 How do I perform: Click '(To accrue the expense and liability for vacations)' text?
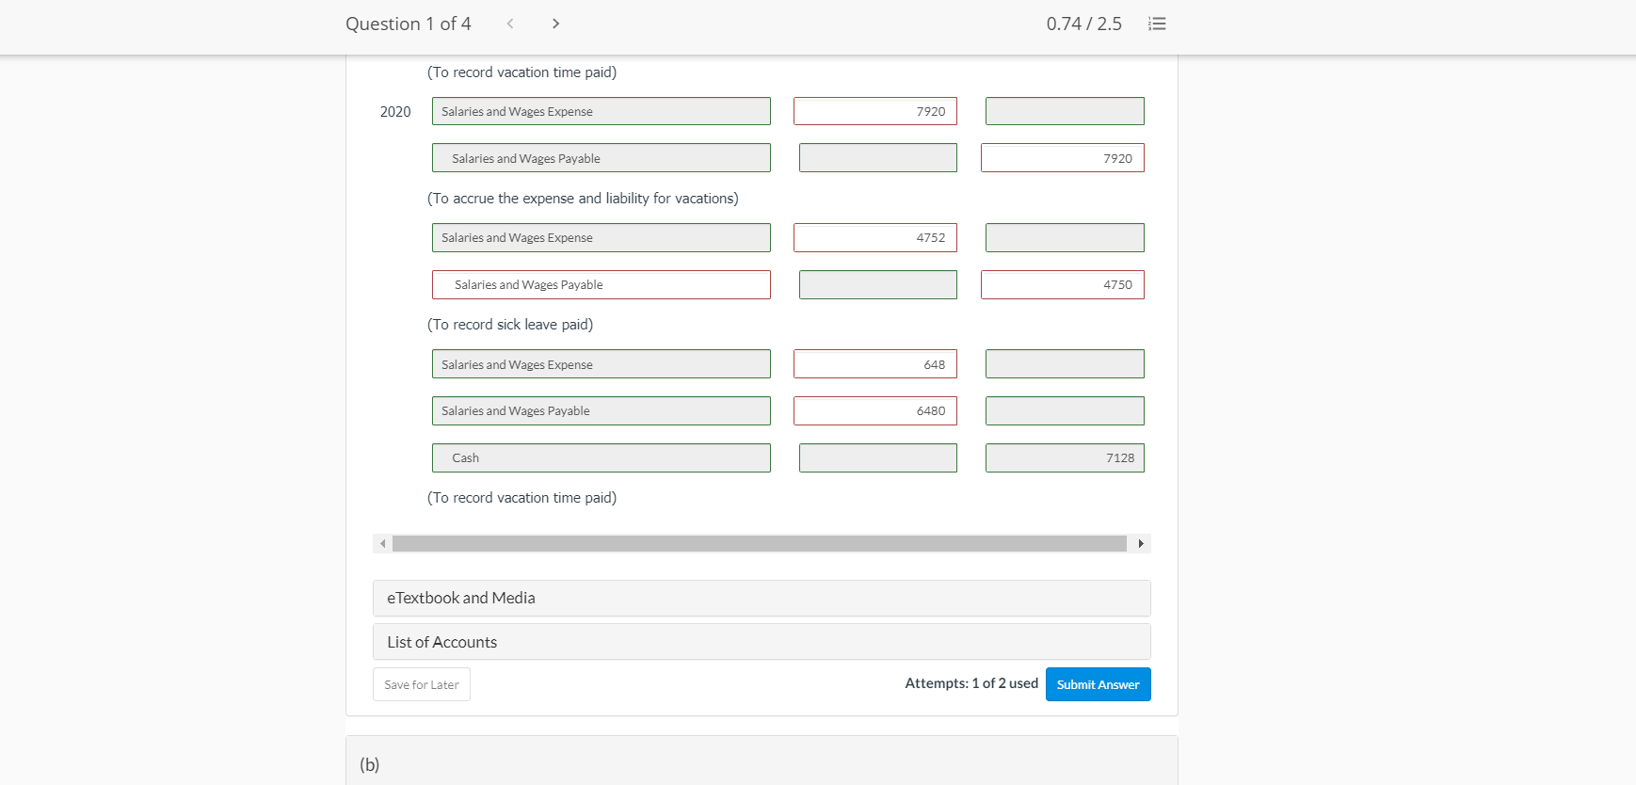(583, 199)
